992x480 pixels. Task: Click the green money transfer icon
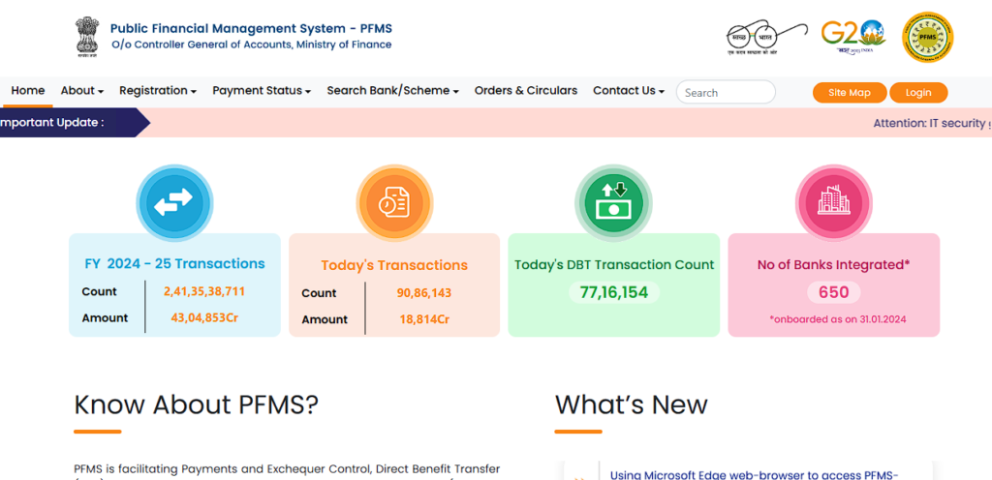pos(613,203)
